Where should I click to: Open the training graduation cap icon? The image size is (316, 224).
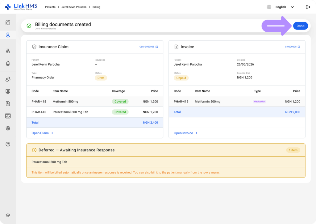pyautogui.click(x=8, y=215)
